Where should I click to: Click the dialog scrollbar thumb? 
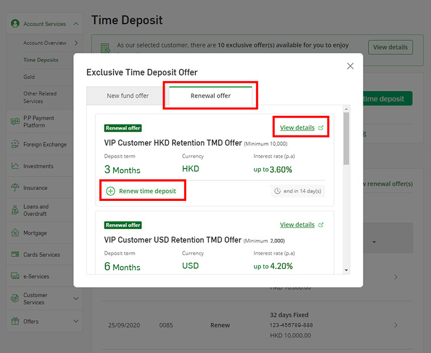346,138
